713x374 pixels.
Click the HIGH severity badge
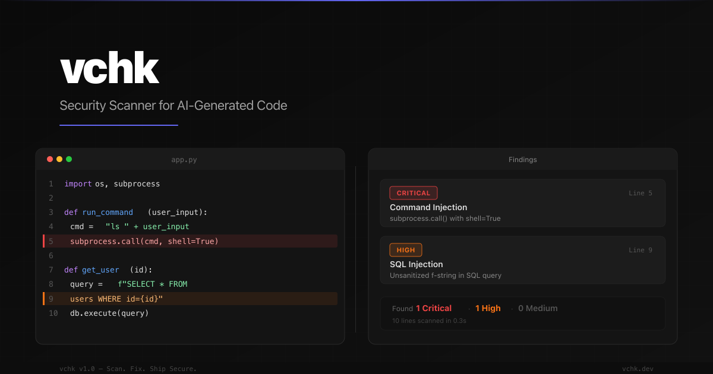406,250
